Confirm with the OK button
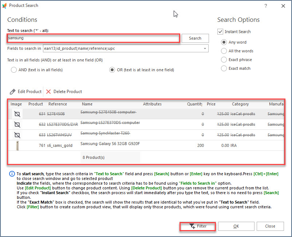The width and height of the screenshot is (292, 237). pyautogui.click(x=236, y=226)
